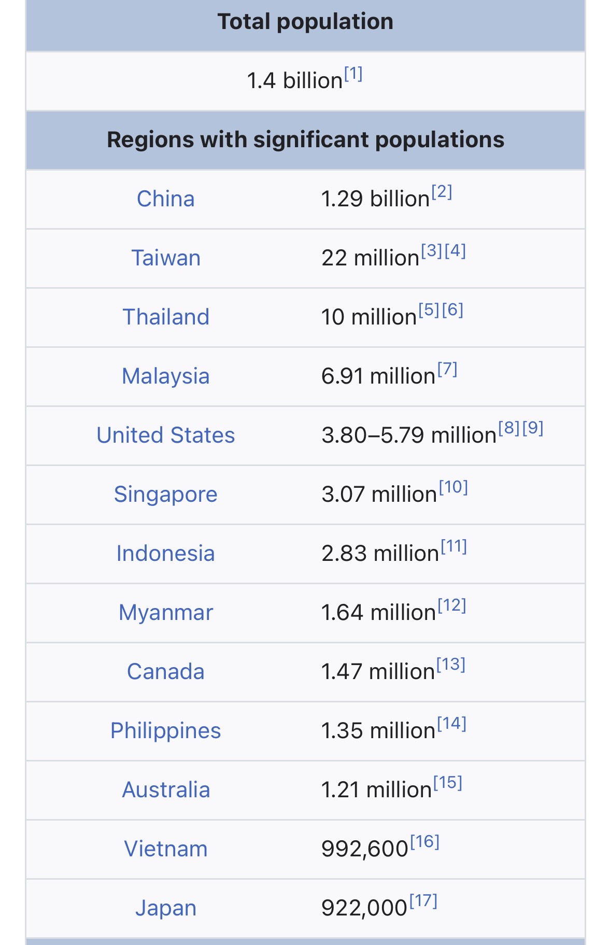Click citation [4] in the Taiwan row
This screenshot has width=610, height=945.
pyautogui.click(x=455, y=251)
